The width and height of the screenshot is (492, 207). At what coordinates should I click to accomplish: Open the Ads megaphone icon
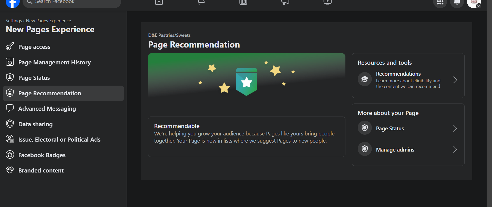(285, 3)
